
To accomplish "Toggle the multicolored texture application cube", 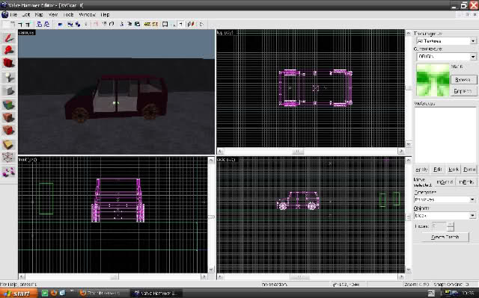I will tap(8, 105).
